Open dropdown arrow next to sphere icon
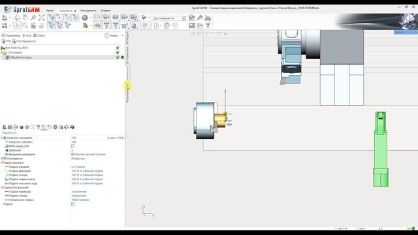The image size is (418, 235). click(x=91, y=18)
